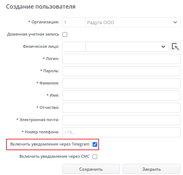
Task: Click the Отчество label
Action: point(48,107)
